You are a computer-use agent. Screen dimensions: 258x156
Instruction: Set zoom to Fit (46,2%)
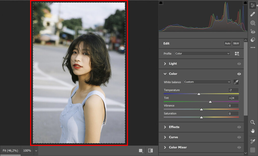coord(10,150)
